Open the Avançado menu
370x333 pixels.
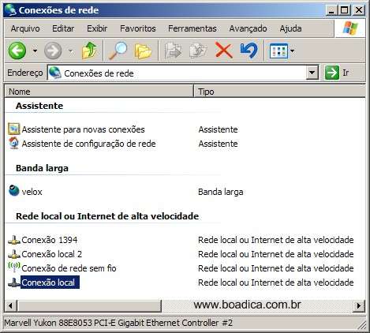pos(248,28)
